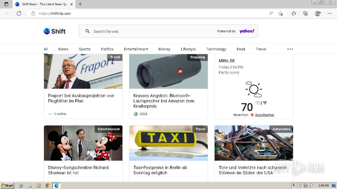337x189 pixels.
Task: Click the address bar URL
Action: (55, 13)
